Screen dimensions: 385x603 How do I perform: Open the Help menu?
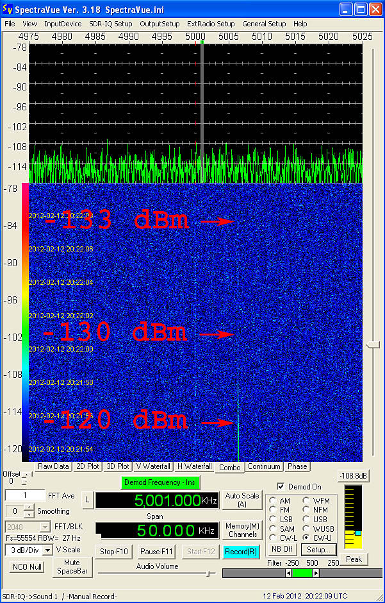(300, 24)
